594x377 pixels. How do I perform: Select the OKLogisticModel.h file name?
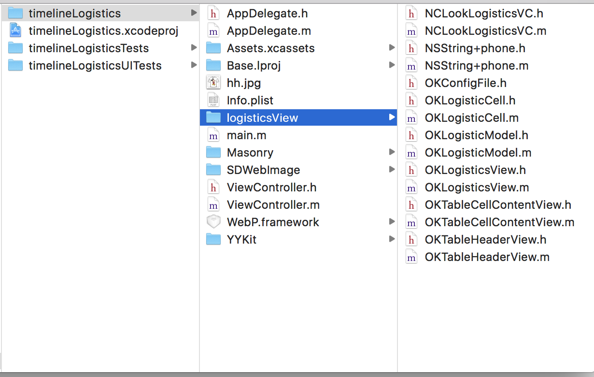point(477,135)
